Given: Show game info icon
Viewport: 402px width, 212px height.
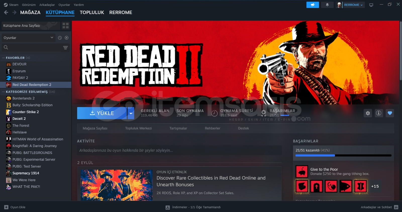Looking at the screenshot, I should [379, 113].
